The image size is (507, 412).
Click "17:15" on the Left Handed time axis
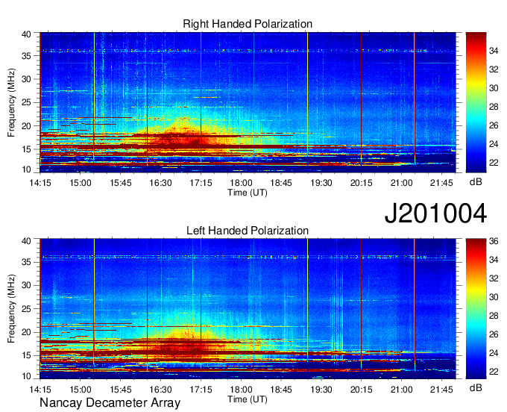(x=201, y=389)
